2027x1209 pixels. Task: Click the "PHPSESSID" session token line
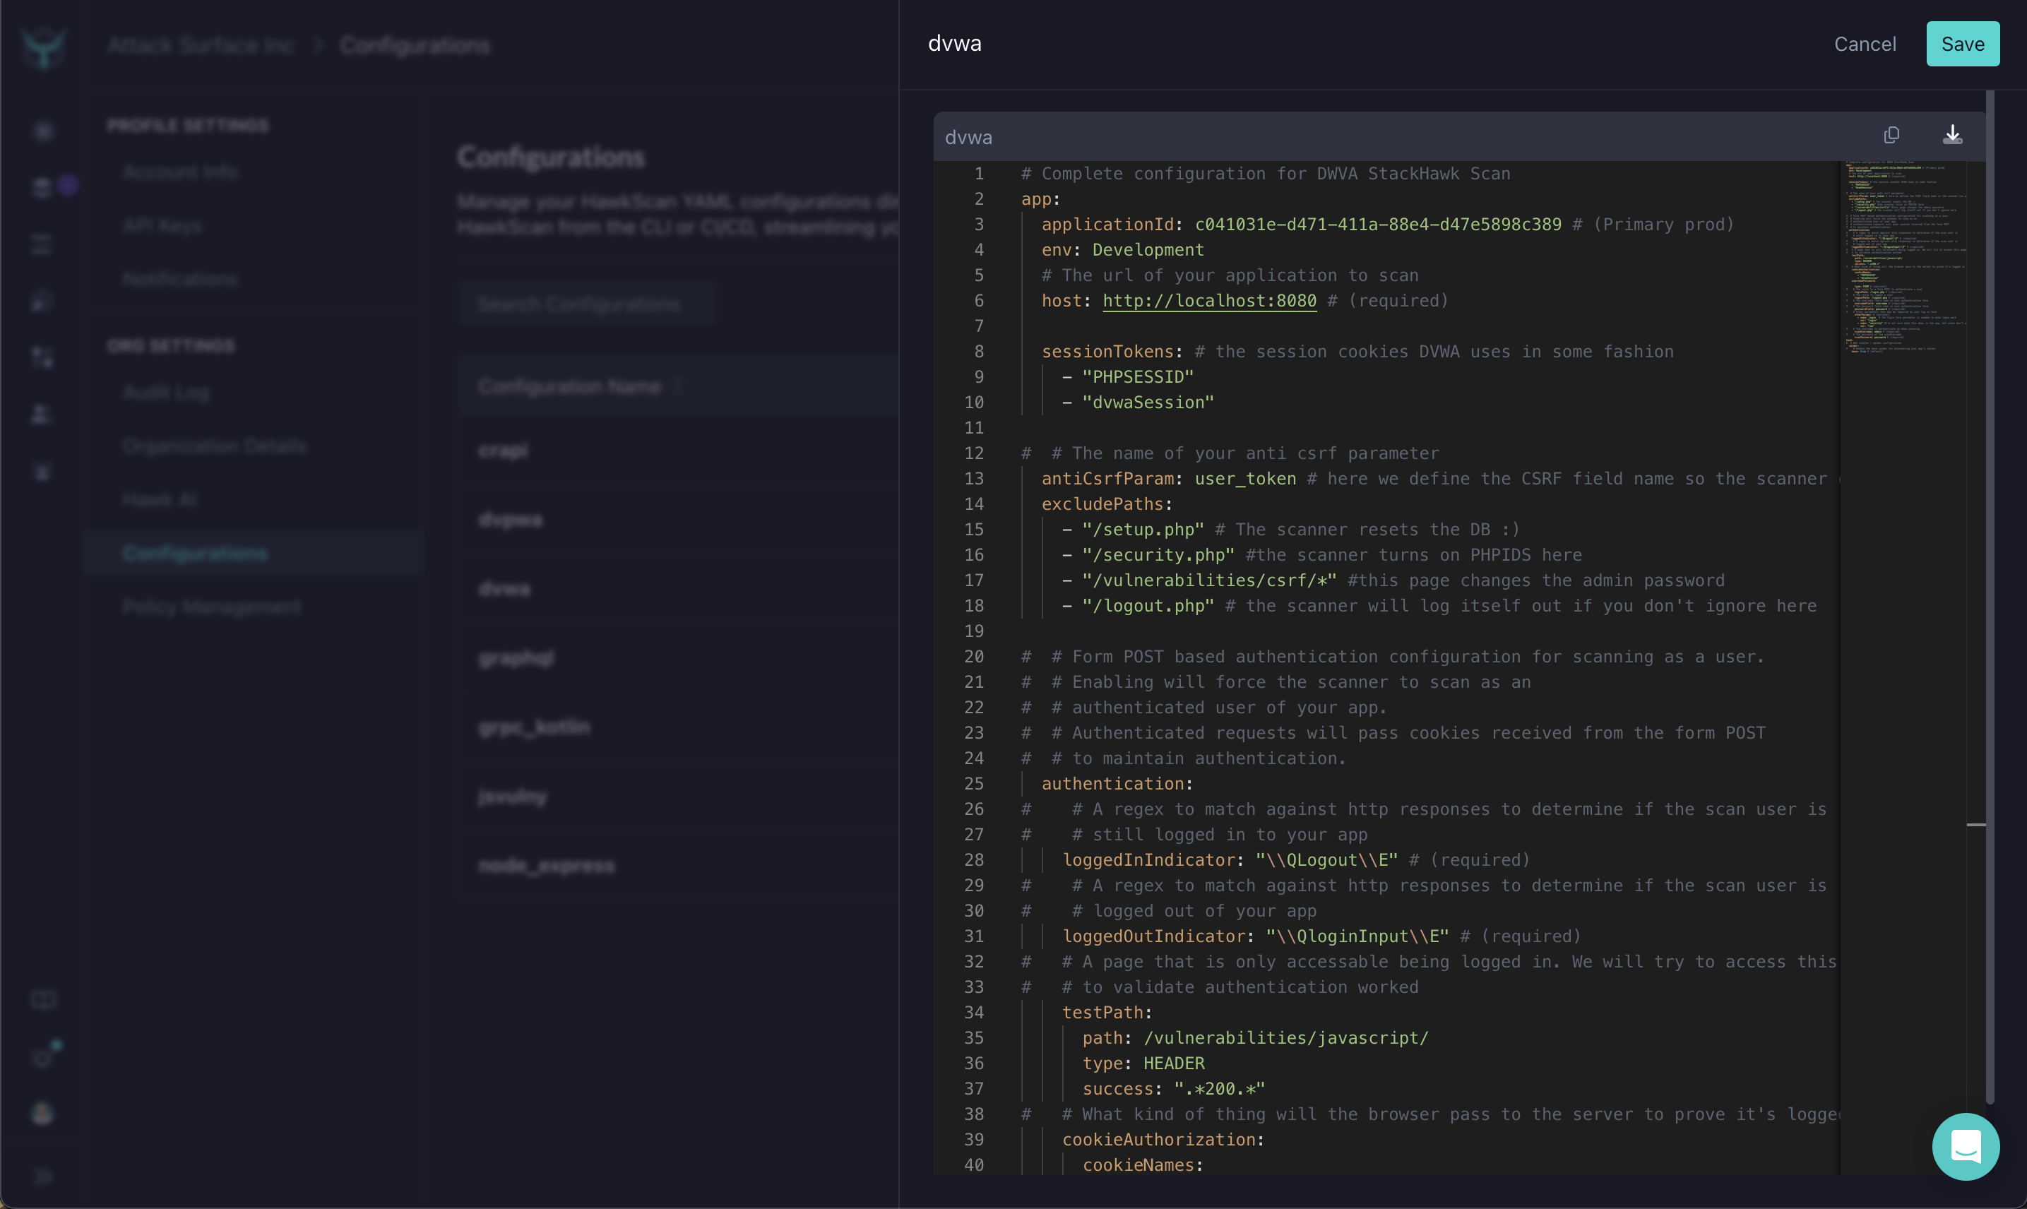point(1127,377)
